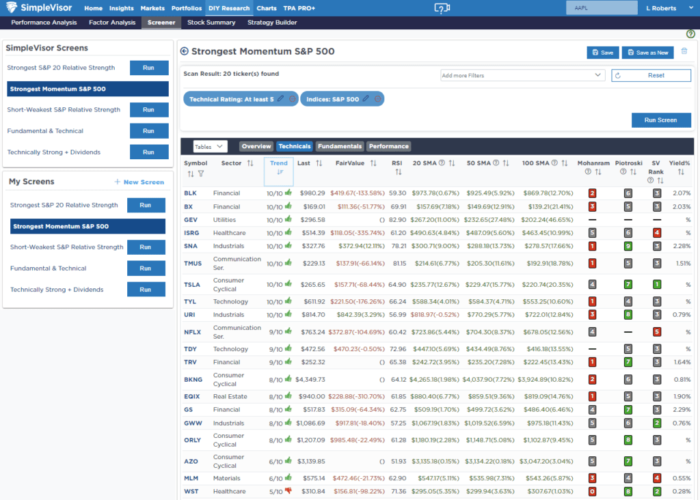Click the Save button
Viewport: 700px width, 500px height.
603,52
